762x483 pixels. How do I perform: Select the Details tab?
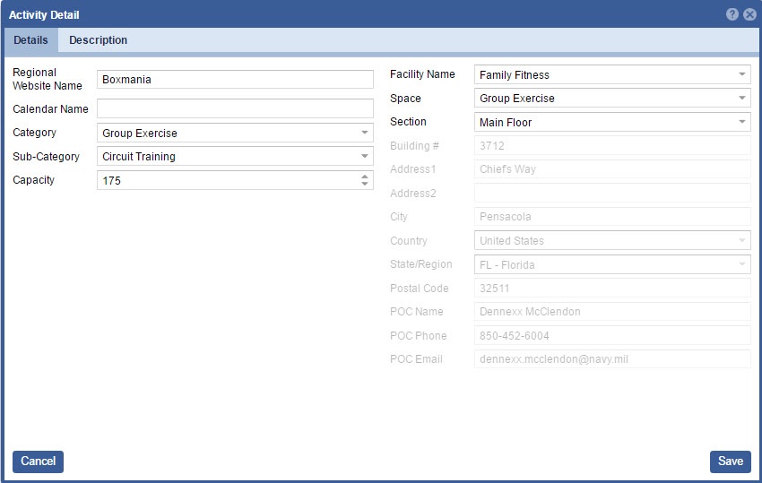tap(30, 40)
